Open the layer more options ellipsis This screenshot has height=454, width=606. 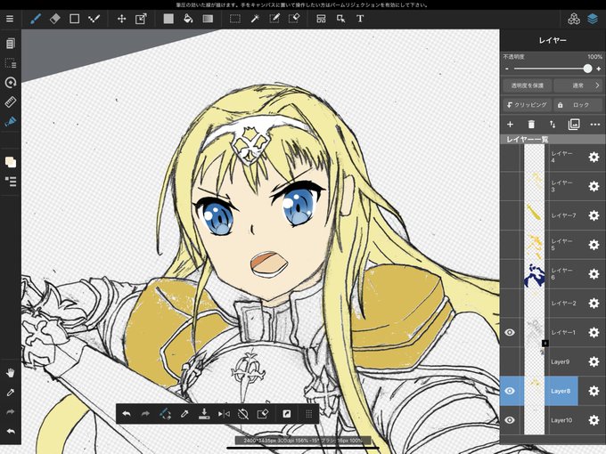point(595,125)
